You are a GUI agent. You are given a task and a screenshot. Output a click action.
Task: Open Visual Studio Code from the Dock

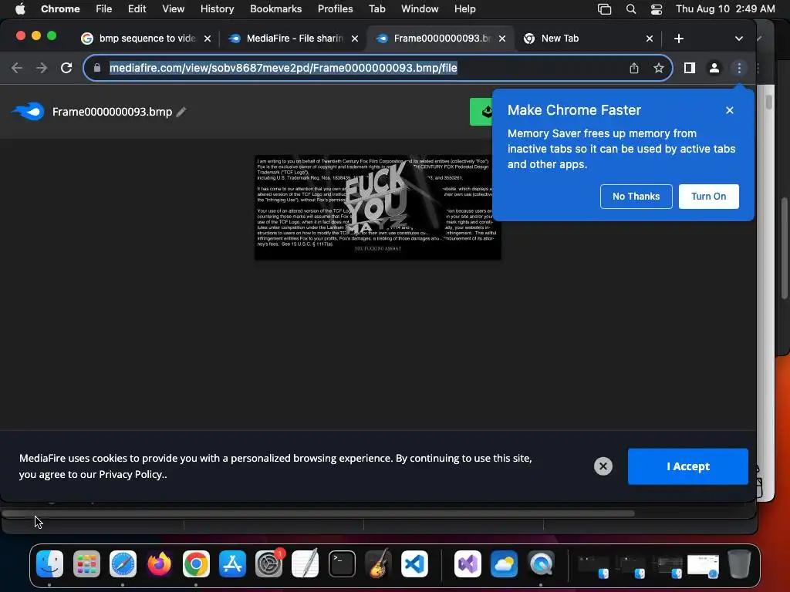click(x=414, y=563)
